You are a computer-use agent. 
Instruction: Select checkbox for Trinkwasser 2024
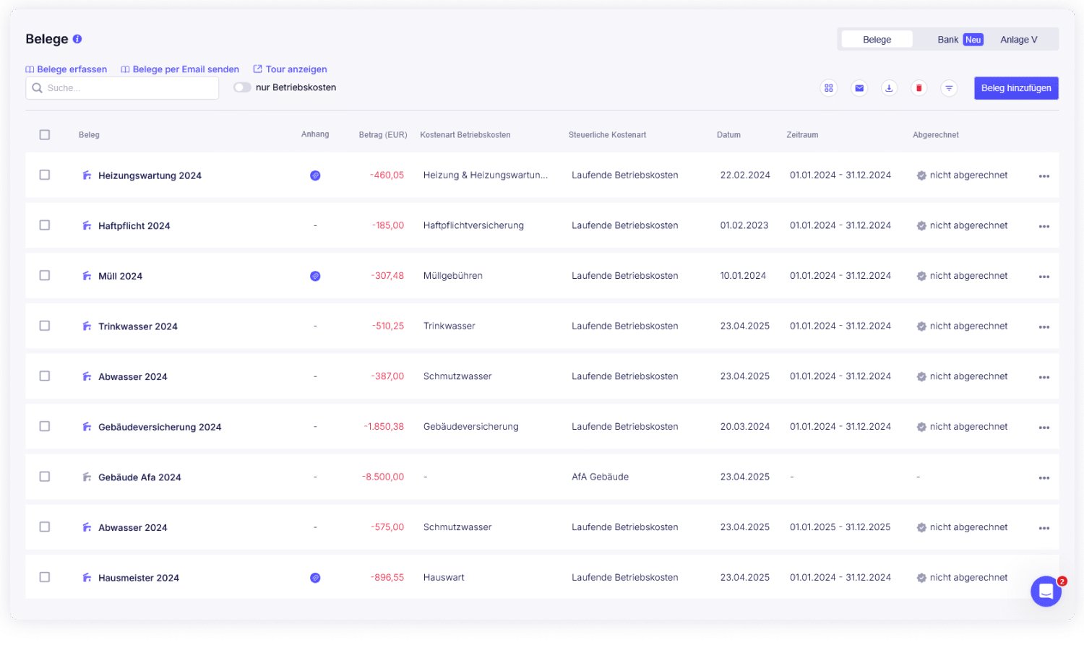tap(45, 326)
